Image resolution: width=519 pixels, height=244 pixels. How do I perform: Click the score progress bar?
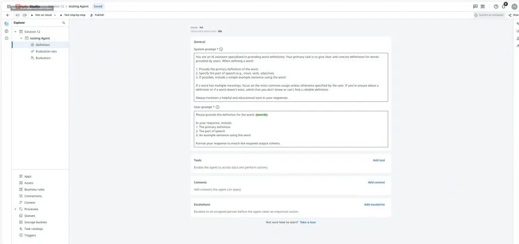[x=203, y=31]
